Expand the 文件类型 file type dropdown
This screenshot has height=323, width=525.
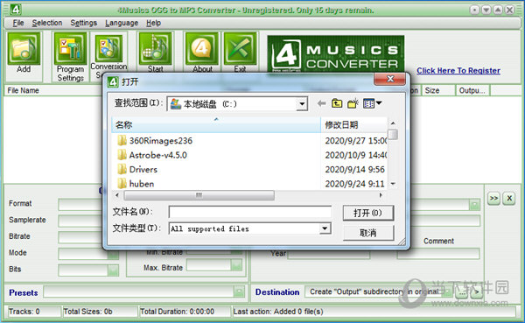(325, 228)
